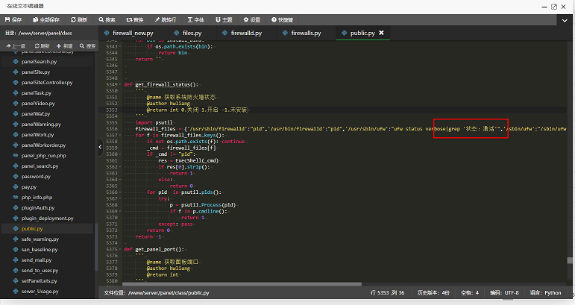Fold the for pid loop at line 5366

pyautogui.click(x=120, y=192)
